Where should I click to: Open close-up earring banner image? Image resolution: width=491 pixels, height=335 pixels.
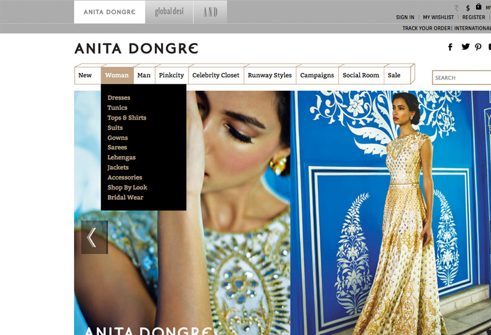click(182, 213)
